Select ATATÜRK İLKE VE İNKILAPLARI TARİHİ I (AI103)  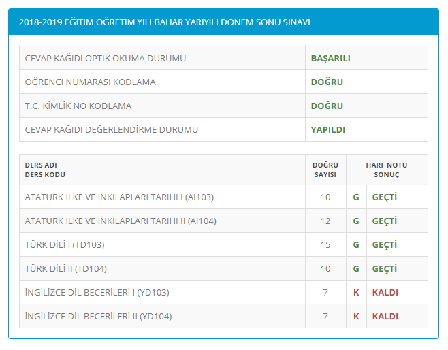(119, 197)
